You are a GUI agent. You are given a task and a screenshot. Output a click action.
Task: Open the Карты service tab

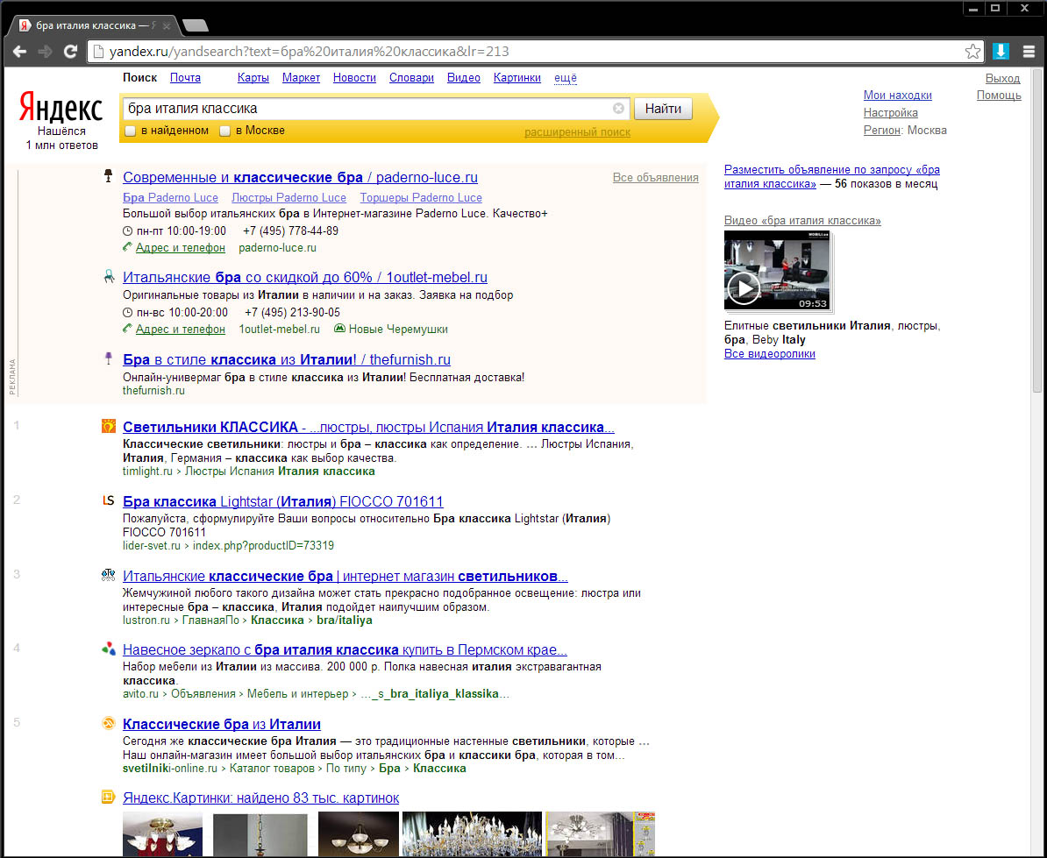(253, 78)
